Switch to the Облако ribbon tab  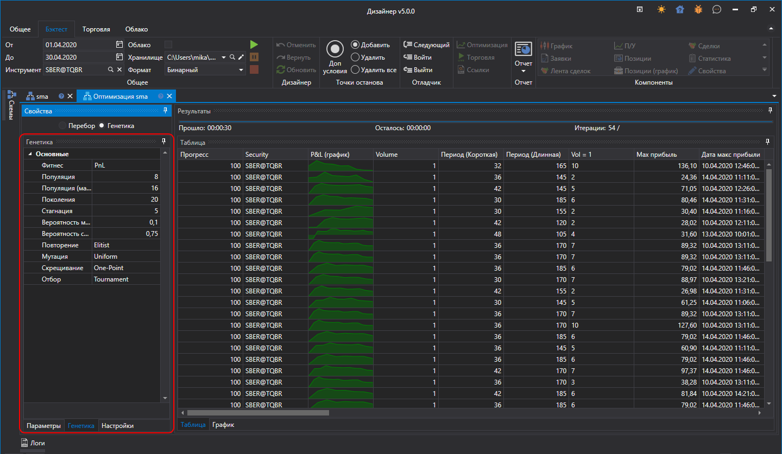[x=136, y=29]
